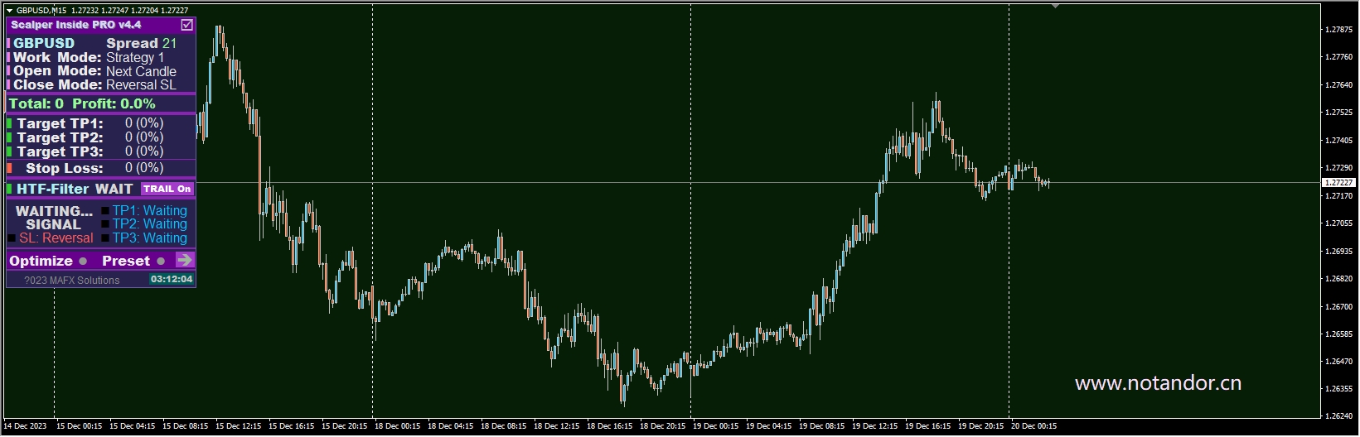Screen dimensions: 1360x437
Task: Toggle the Scalper Inside PRO panel checkbox
Action: click(187, 25)
